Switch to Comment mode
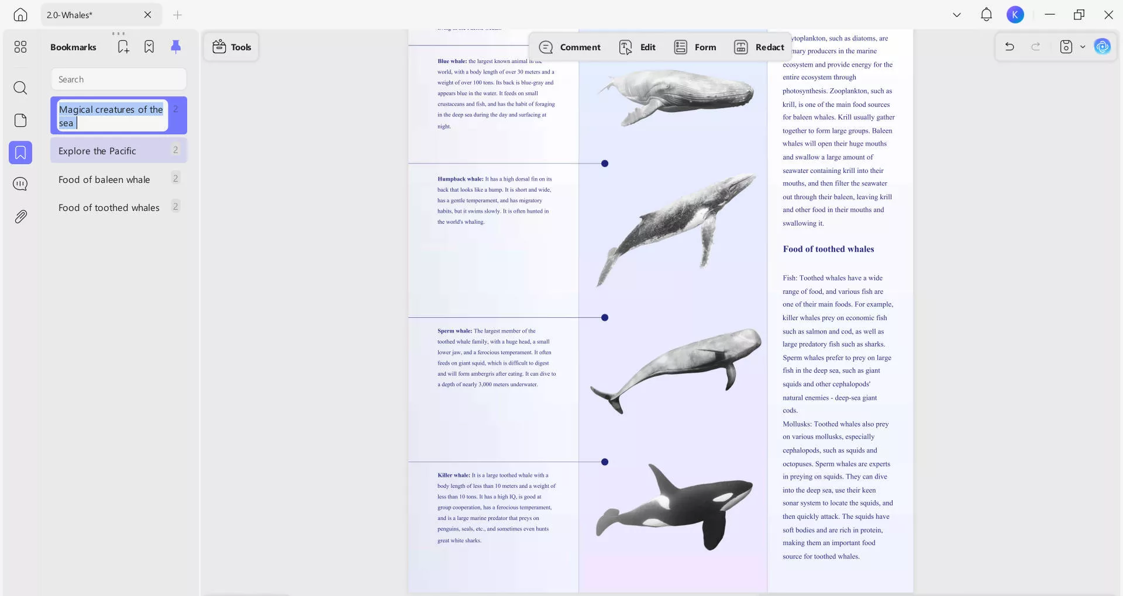The width and height of the screenshot is (1123, 596). pyautogui.click(x=570, y=47)
